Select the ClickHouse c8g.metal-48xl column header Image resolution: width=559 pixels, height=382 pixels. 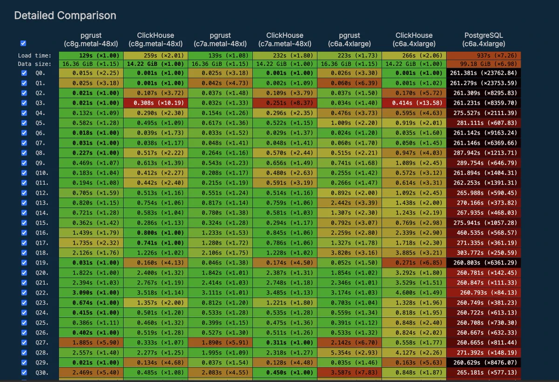click(156, 40)
